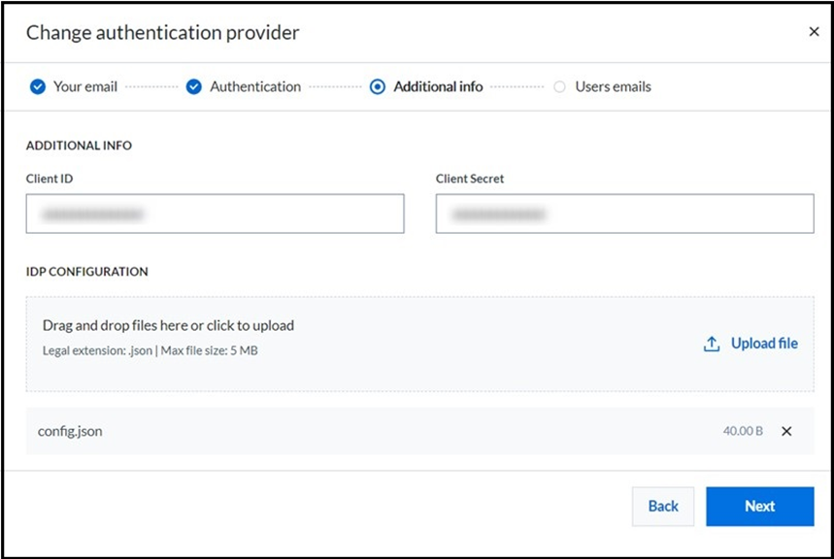Screen dimensions: 834x559
Task: Close the Change authentication provider dialog
Action: click(x=814, y=32)
